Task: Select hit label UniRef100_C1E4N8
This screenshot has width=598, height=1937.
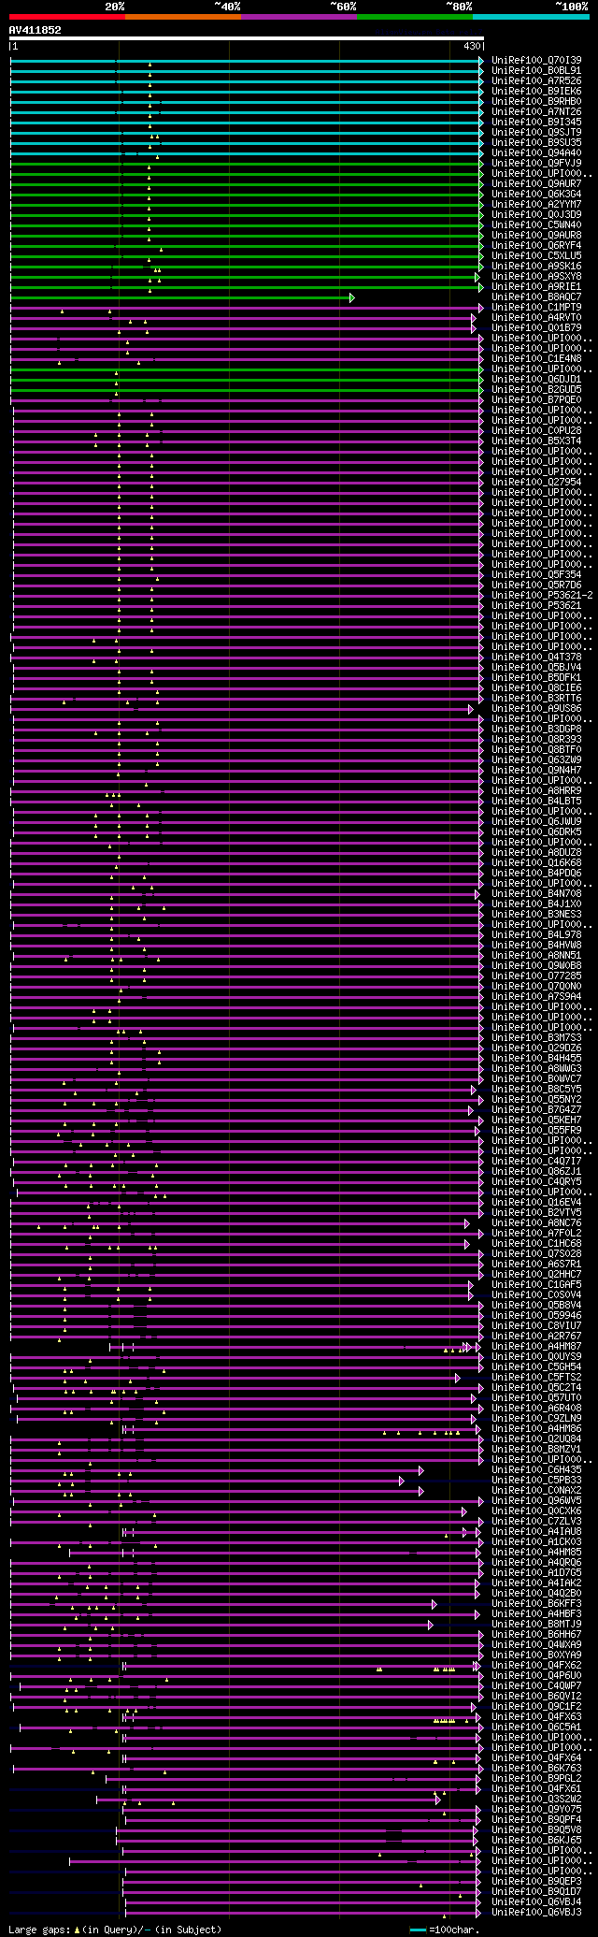Action: 536,358
